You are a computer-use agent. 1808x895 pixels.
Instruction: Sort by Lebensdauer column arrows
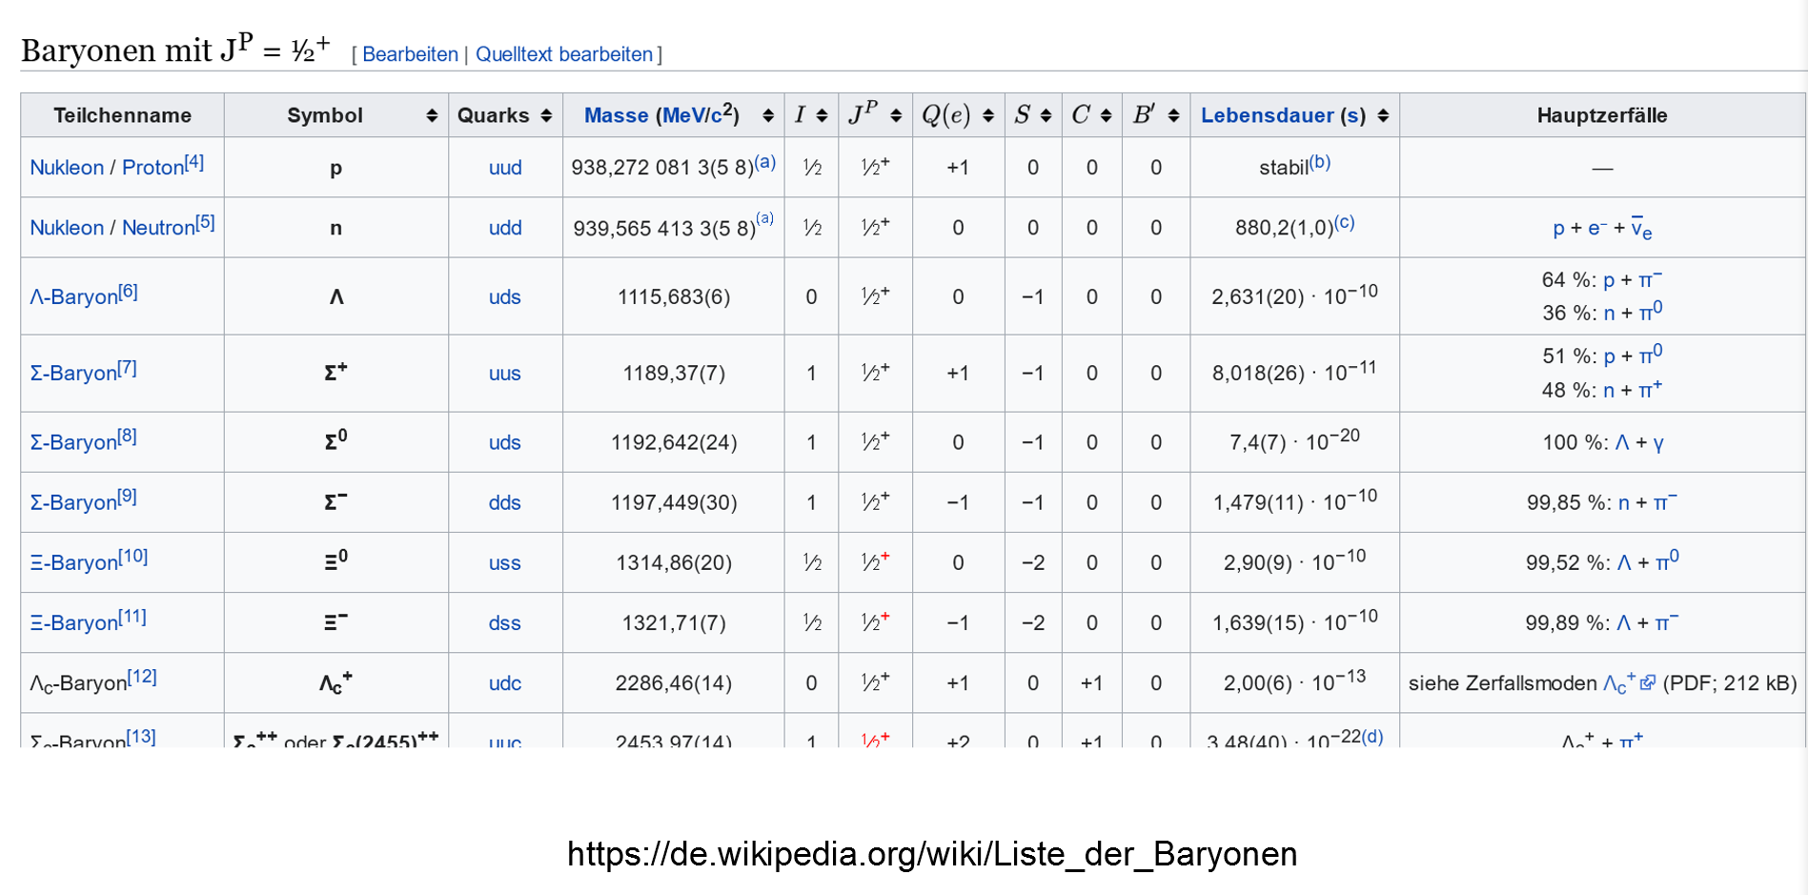[x=1383, y=115]
